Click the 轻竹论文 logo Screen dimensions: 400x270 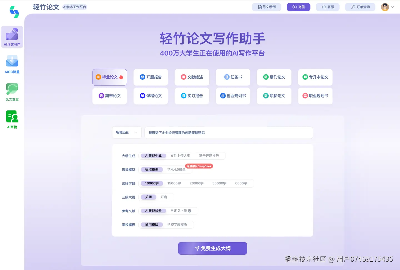pos(46,7)
